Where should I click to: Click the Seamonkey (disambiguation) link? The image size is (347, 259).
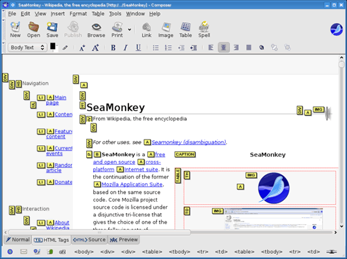[x=189, y=142]
